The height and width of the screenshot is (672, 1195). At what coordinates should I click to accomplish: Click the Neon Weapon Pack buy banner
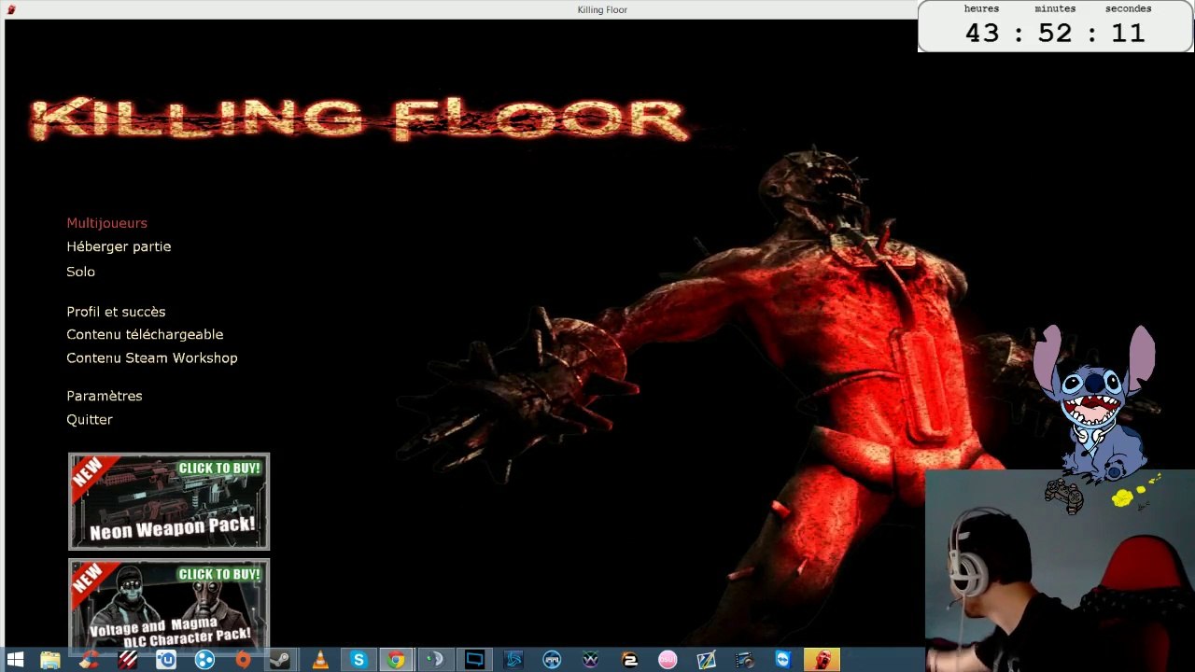(x=169, y=501)
